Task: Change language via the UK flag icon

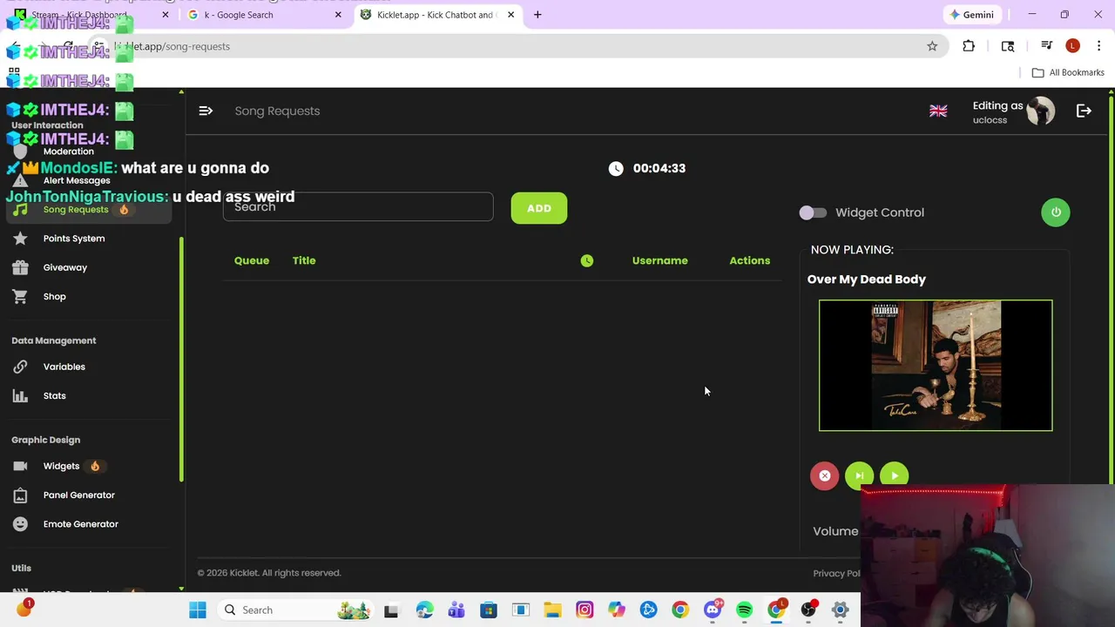Action: point(938,111)
